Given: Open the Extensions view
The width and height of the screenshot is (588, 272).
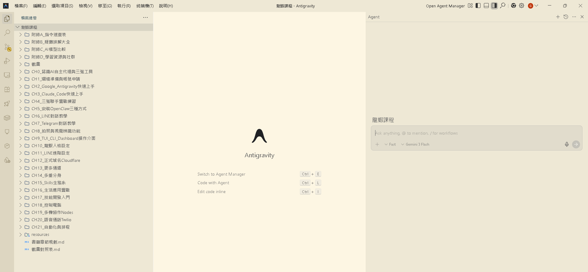Looking at the screenshot, I should [x=7, y=89].
